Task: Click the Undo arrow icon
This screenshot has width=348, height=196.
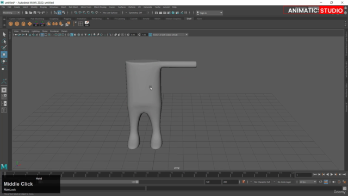Action: click(x=39, y=13)
